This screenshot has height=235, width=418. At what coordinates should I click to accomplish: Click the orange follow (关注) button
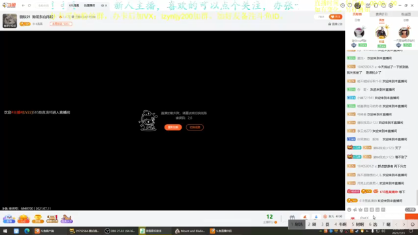tap(336, 17)
